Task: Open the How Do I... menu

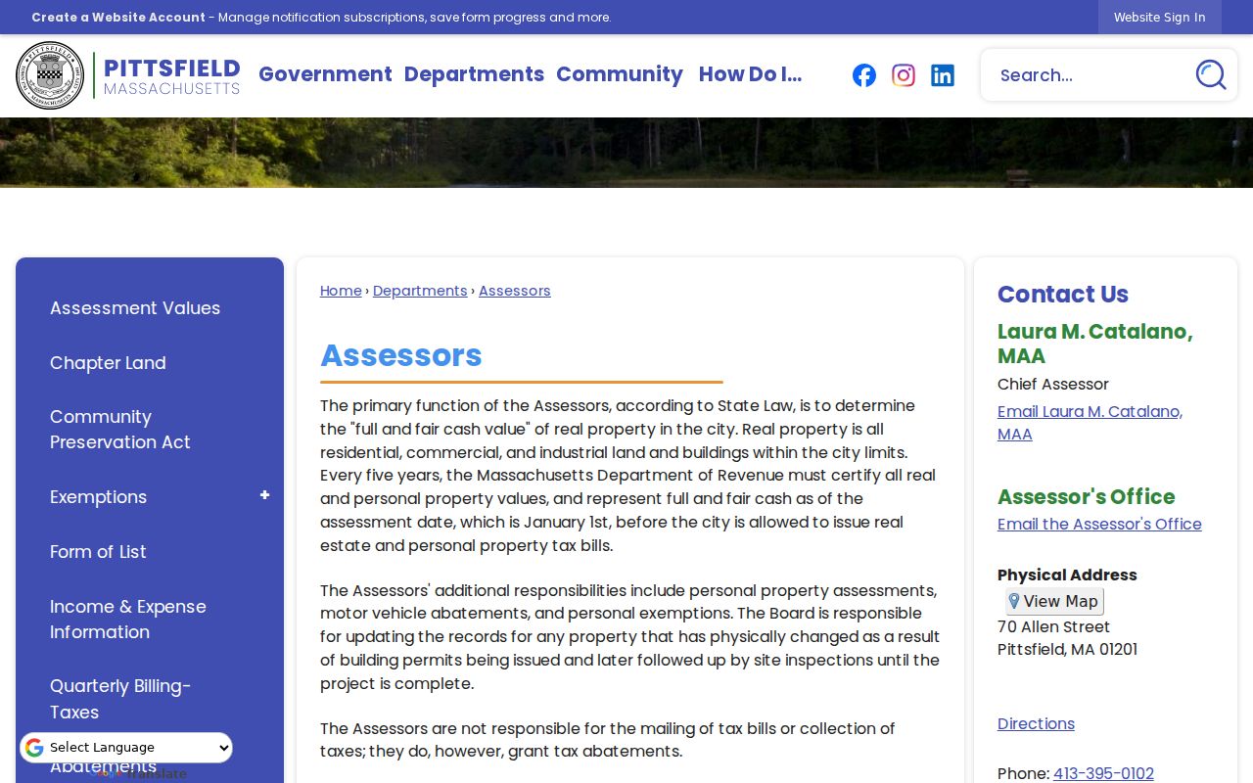Action: [750, 74]
